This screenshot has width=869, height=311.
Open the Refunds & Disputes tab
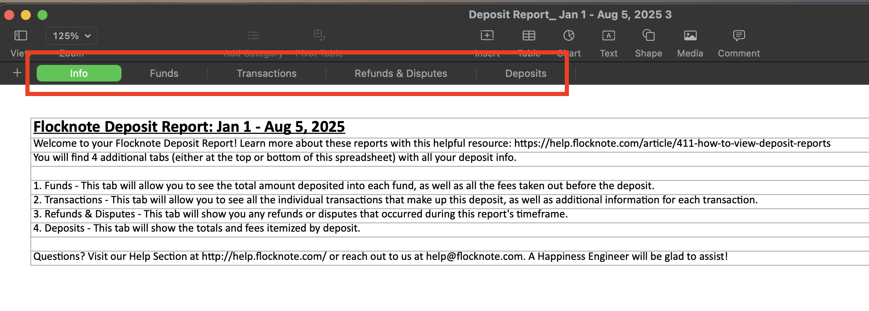click(x=401, y=73)
